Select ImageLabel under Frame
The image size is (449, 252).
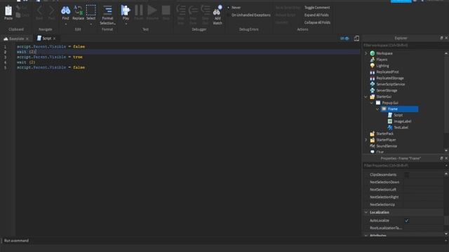point(402,121)
